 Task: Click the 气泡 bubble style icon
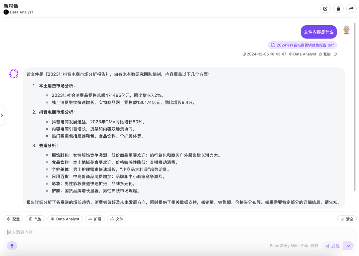tap(35, 219)
